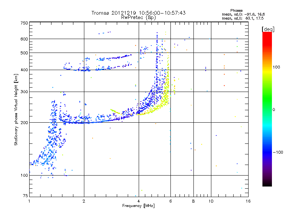292x219 pixels.
Task: Click the y-axis tick label '200'
Action: click(x=24, y=123)
